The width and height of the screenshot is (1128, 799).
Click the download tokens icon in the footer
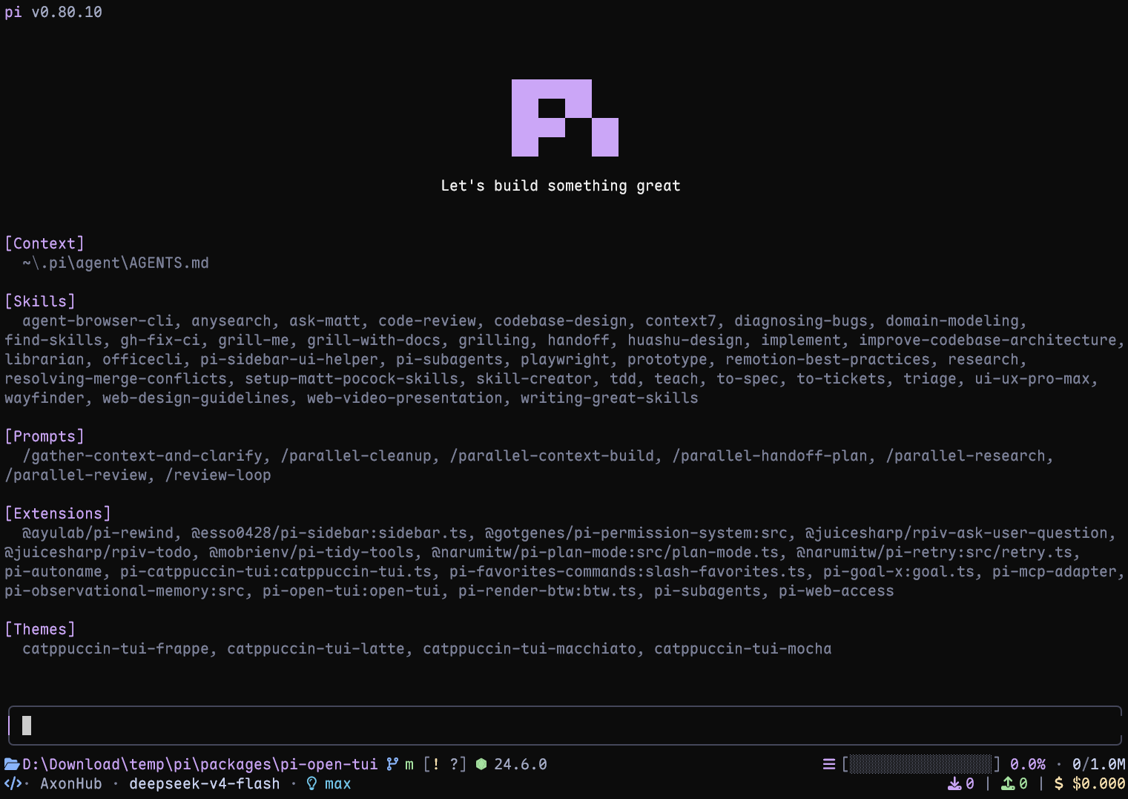click(954, 783)
